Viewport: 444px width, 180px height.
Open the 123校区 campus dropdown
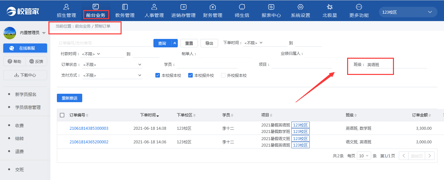click(408, 12)
